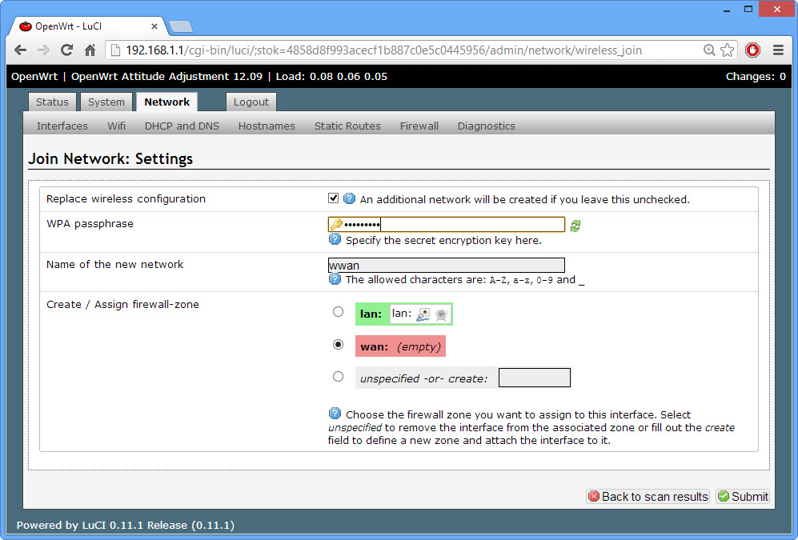Close the OpenWrt - LuCI browser tab

(x=154, y=26)
